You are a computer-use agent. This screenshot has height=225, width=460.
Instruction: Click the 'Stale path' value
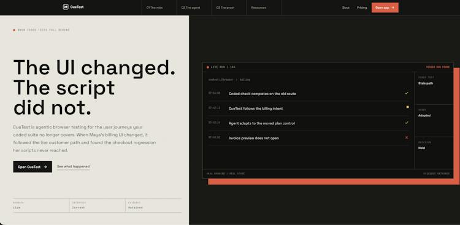click(x=426, y=83)
